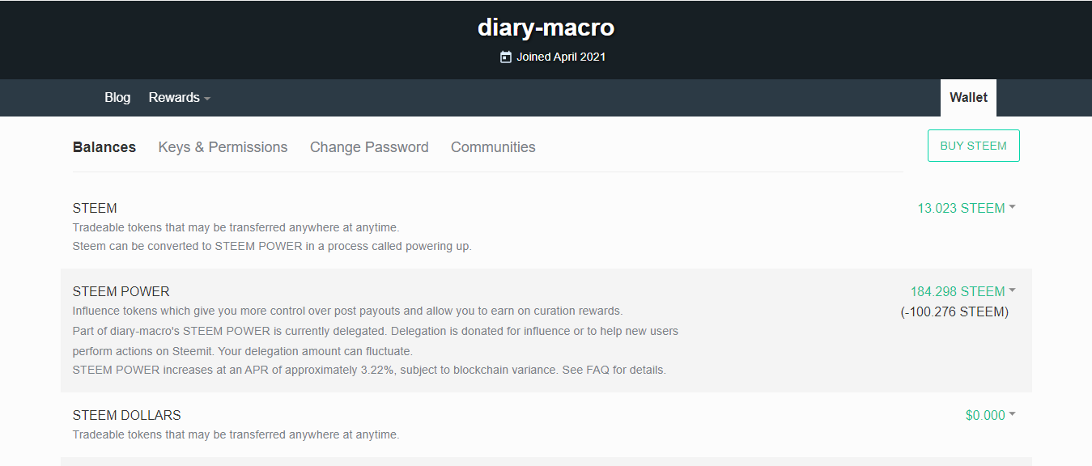The width and height of the screenshot is (1092, 466).
Task: Click the delegated (-100.276 STEEM) amount
Action: 954,311
